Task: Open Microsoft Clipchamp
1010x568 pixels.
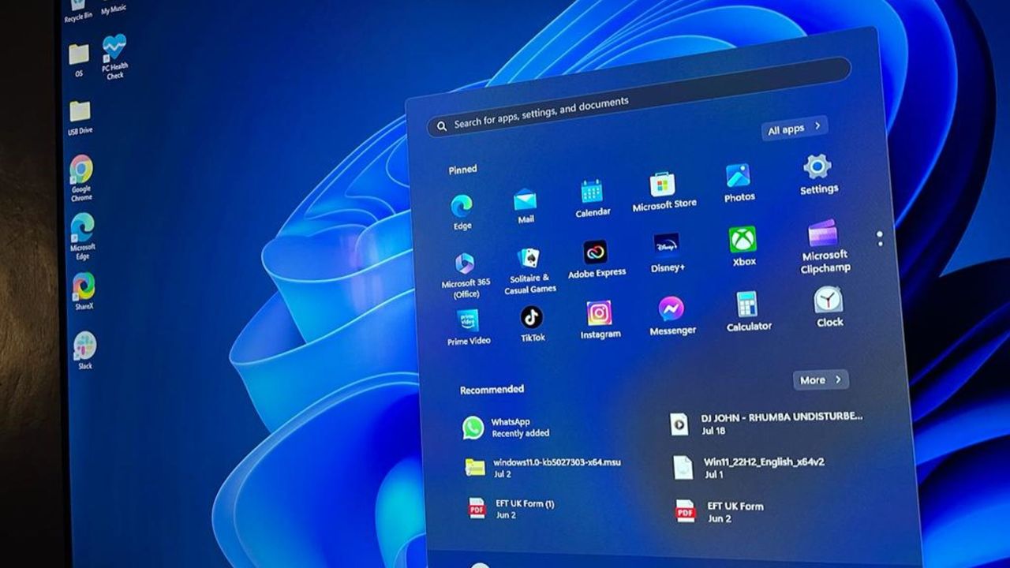Action: pos(825,246)
